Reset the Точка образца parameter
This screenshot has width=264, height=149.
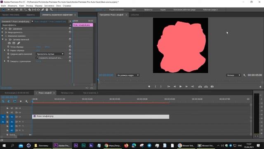click(x=70, y=46)
